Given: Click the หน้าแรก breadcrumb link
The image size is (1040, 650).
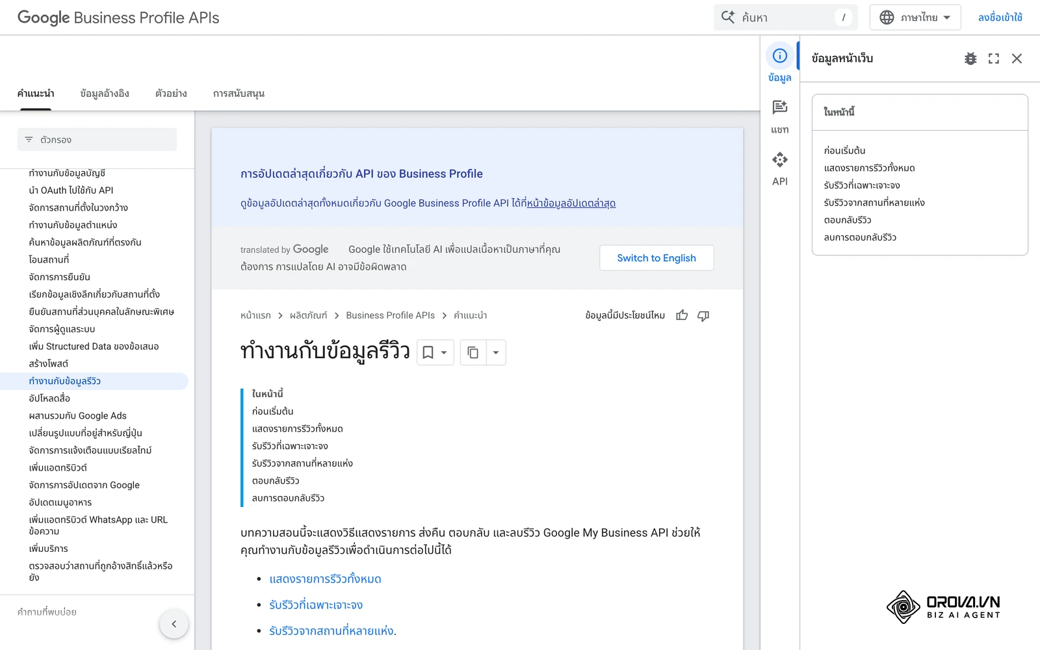Looking at the screenshot, I should point(255,315).
